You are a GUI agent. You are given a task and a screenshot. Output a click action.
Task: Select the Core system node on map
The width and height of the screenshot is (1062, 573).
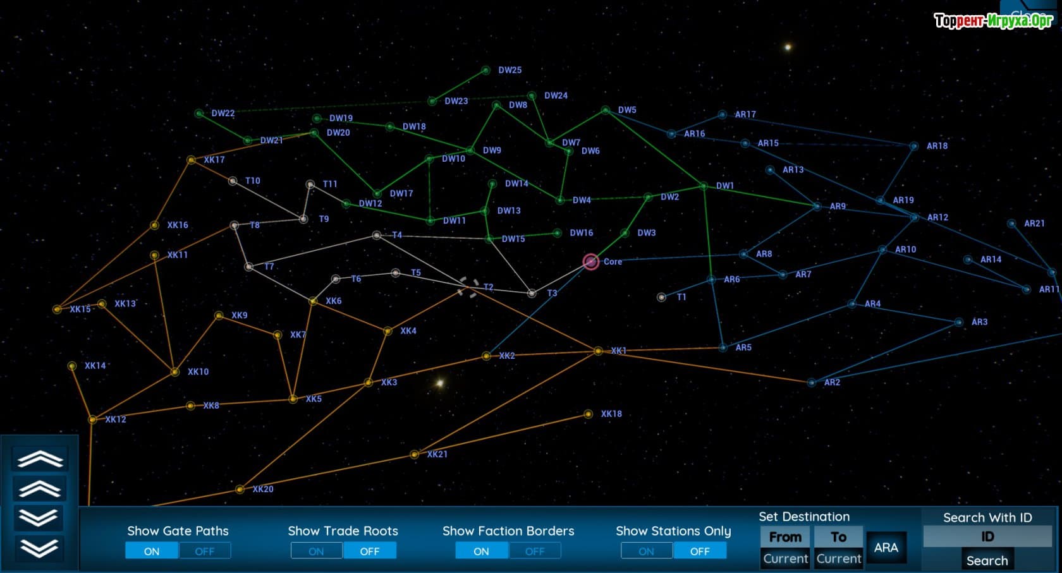click(x=591, y=262)
